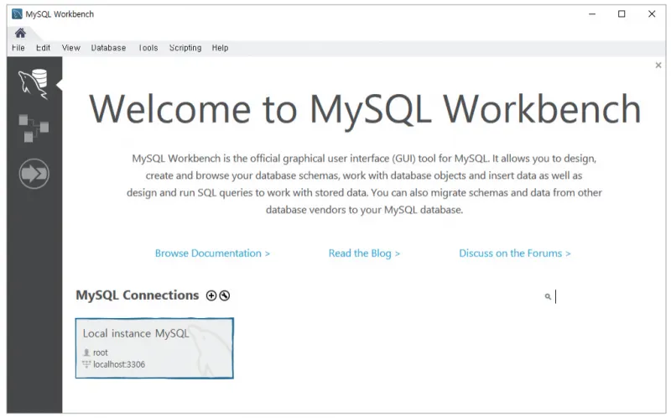Open the Local instance MySQL connection tile
The image size is (671, 418).
click(x=154, y=348)
